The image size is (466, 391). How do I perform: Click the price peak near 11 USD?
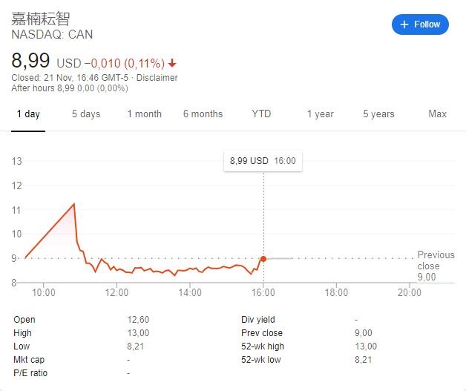tap(74, 203)
